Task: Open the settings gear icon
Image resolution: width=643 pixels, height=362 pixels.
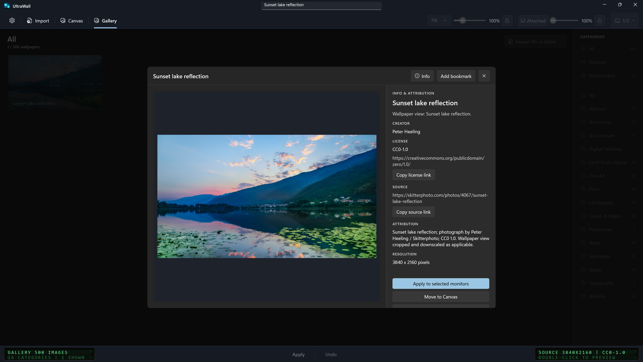Action: 12,21
